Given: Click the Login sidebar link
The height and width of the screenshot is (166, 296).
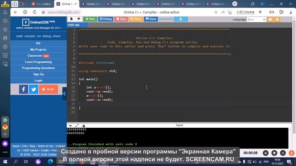Looking at the screenshot, I should coord(38,80).
